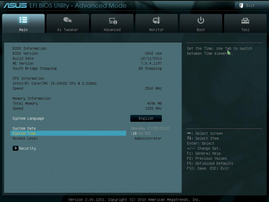Screen dimensions: 269x202
Task: Open the Monitor tab label
Action: 157,30
